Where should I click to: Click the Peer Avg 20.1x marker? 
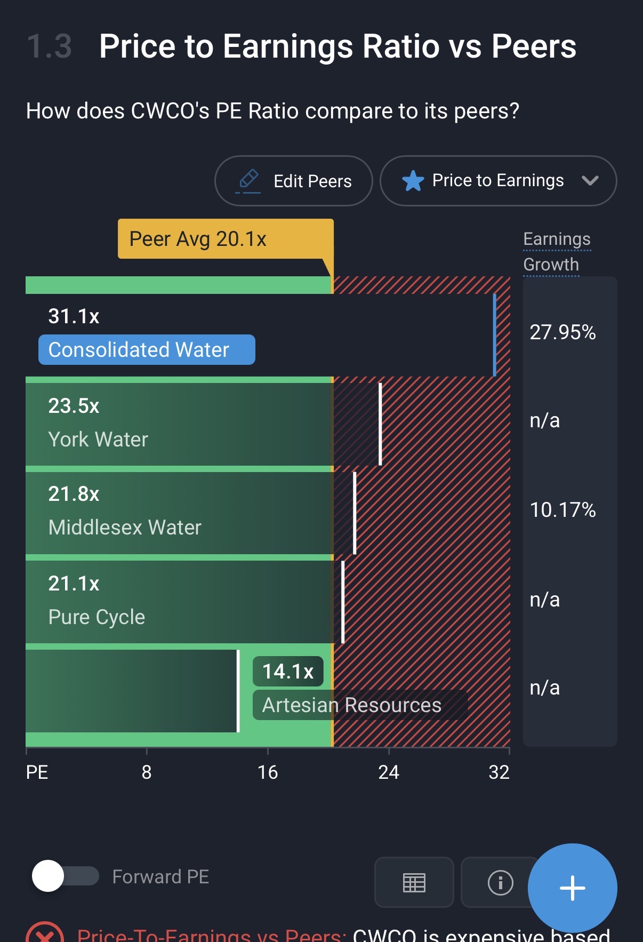coord(225,239)
